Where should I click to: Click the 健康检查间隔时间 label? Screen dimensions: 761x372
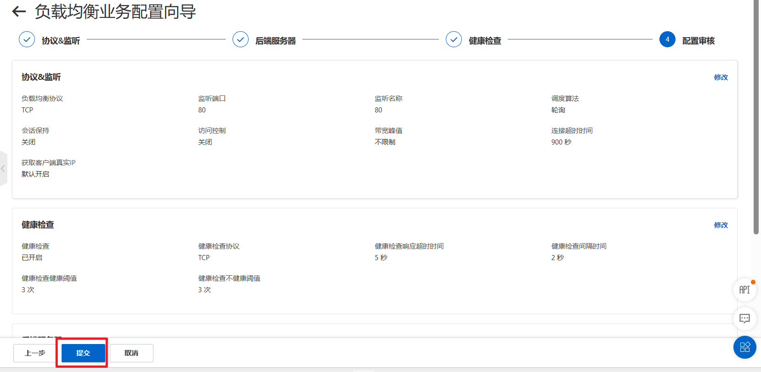[579, 246]
